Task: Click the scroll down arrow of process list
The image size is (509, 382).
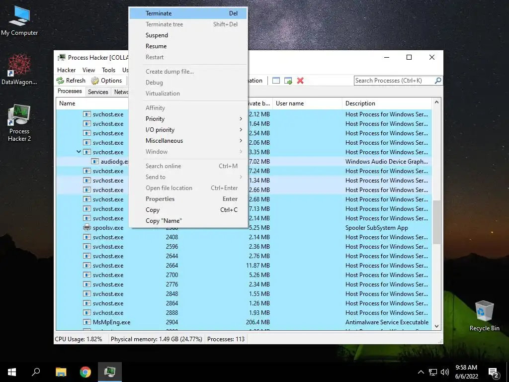Action: (x=436, y=326)
